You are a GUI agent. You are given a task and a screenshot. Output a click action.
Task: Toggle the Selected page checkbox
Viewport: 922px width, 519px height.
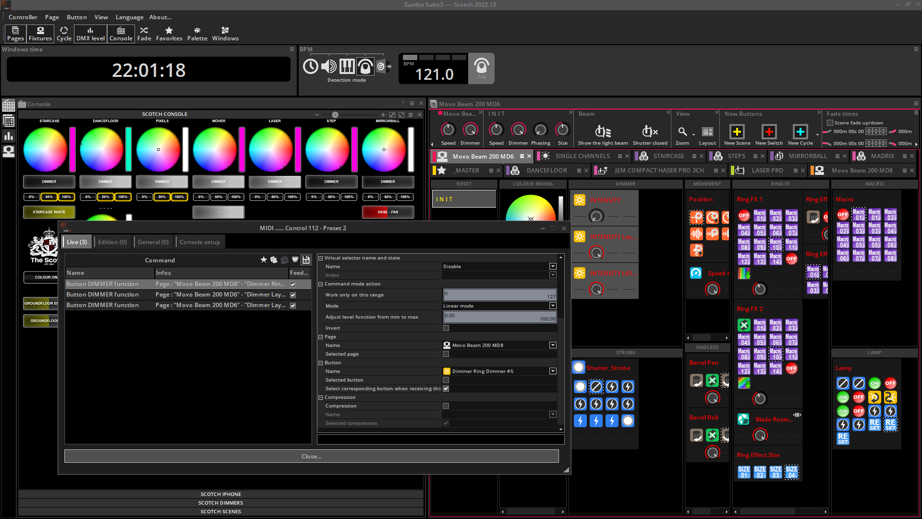446,354
